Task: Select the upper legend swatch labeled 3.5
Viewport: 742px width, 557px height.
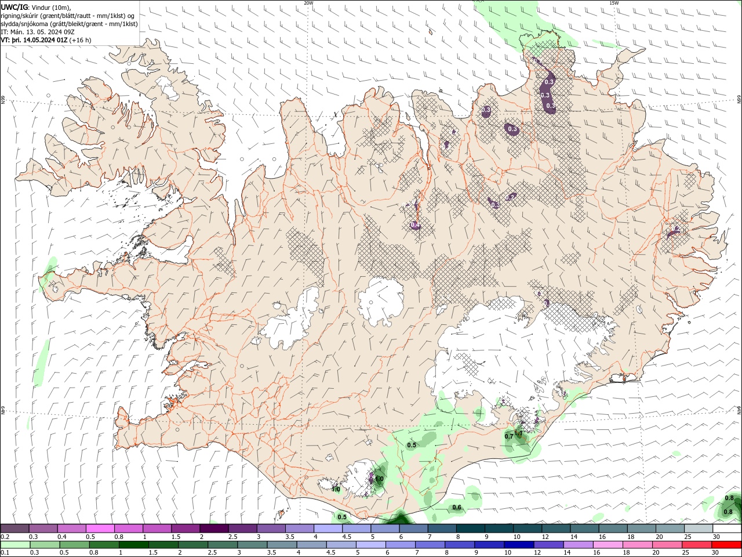Action: point(299,529)
